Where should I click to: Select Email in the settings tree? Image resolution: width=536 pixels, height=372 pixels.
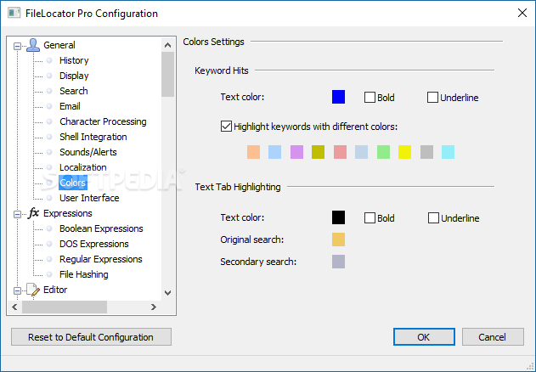70,106
